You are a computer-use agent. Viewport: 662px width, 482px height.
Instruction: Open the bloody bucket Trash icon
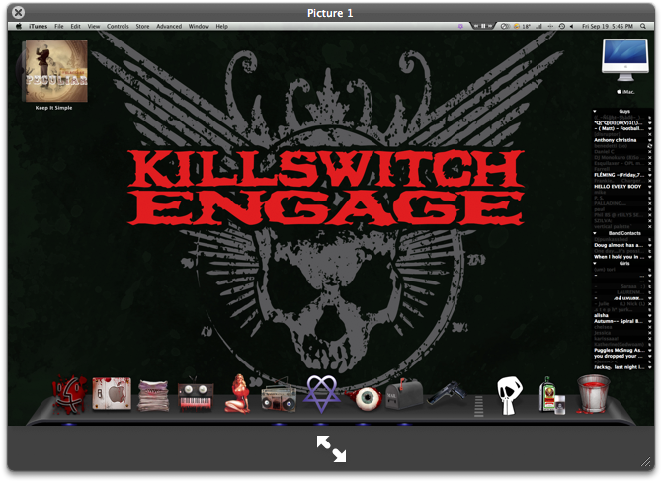click(593, 394)
